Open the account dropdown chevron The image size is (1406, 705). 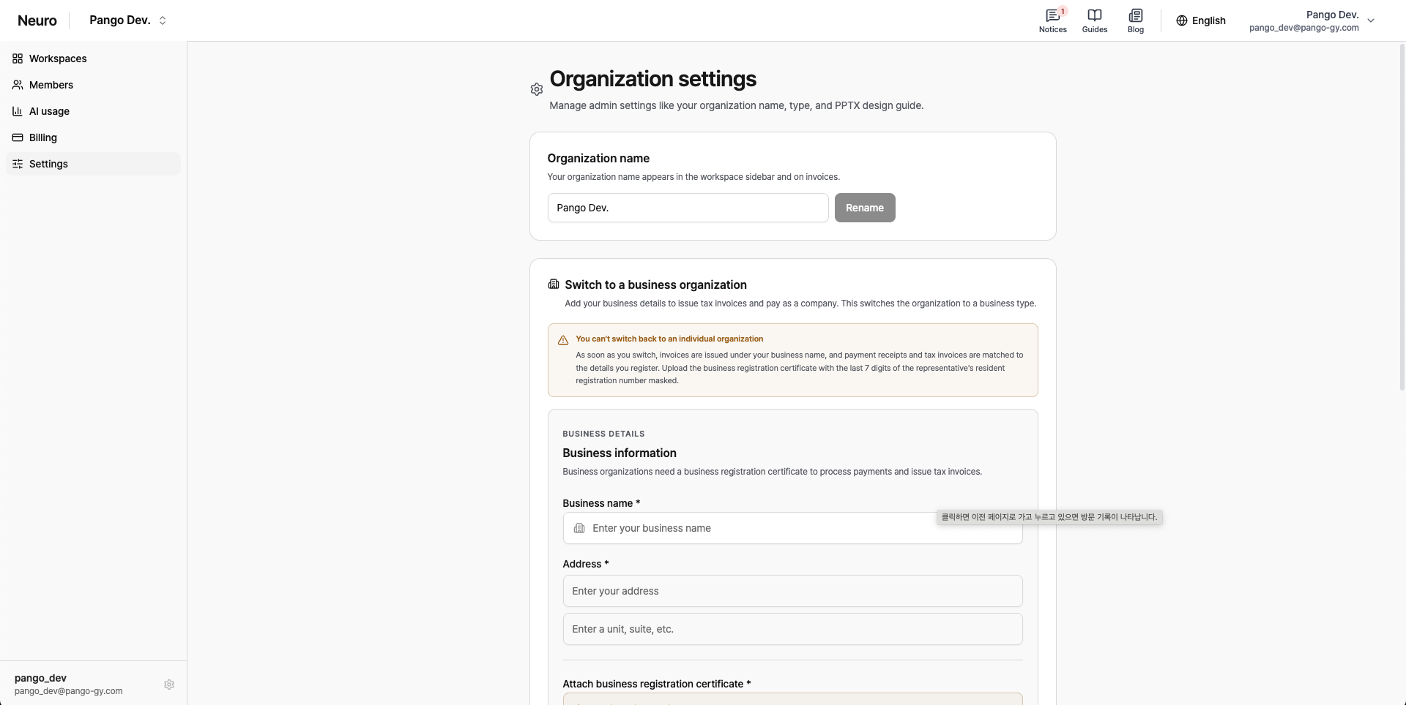[x=1371, y=20]
